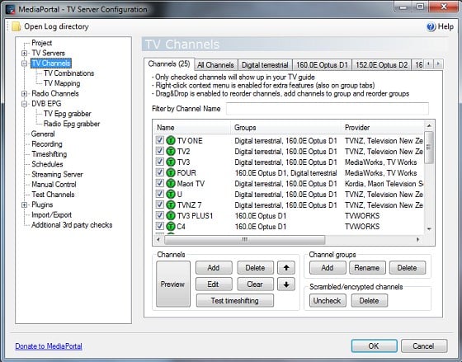Click the green T icon beside FOUR

[x=171, y=173]
